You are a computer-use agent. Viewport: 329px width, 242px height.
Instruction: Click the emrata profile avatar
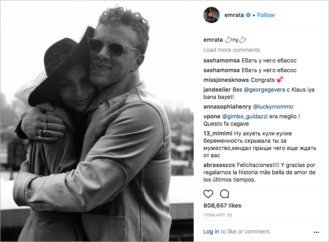tap(211, 15)
